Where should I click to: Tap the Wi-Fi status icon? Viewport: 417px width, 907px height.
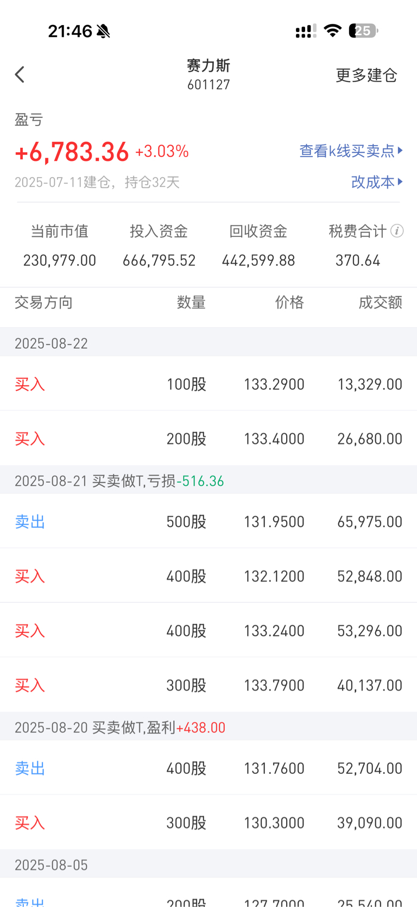[332, 30]
